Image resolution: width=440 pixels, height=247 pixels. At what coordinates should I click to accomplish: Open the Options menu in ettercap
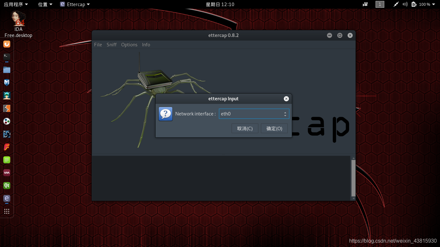click(x=129, y=45)
